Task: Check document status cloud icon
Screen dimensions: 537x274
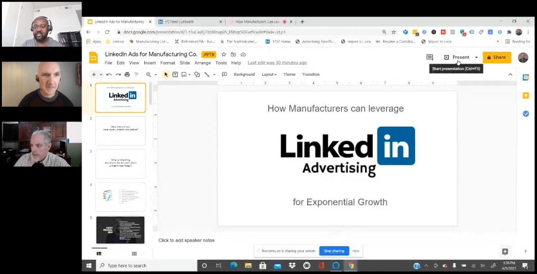Action: click(243, 55)
